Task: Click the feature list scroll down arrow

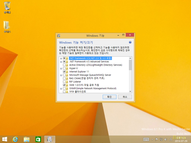Action: (130, 91)
